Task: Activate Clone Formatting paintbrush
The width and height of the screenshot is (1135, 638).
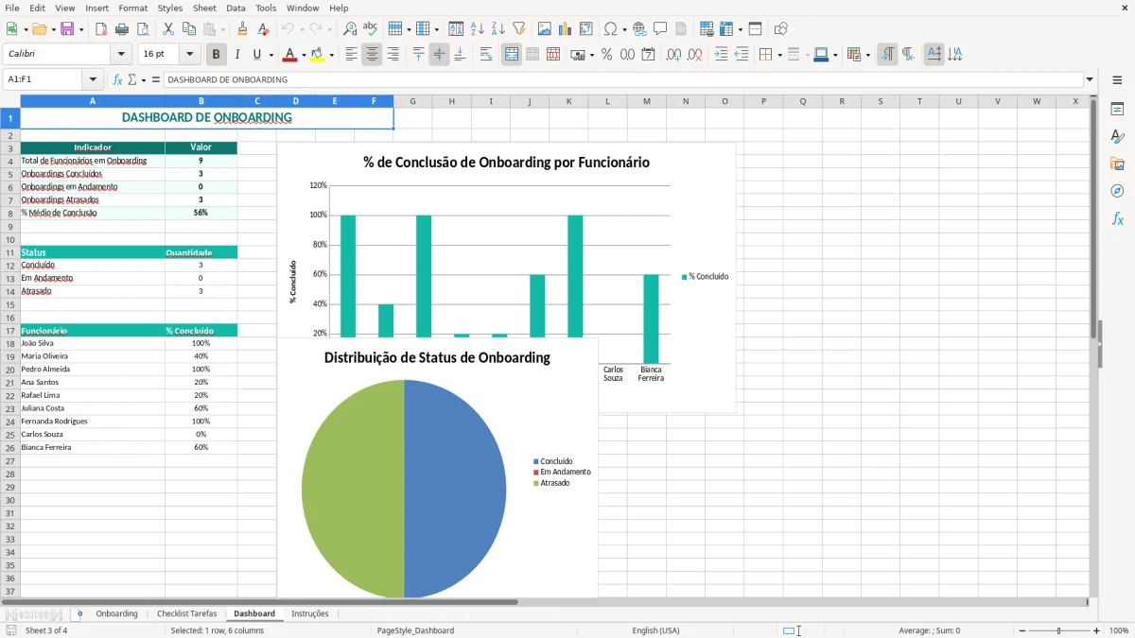Action: pos(243,29)
